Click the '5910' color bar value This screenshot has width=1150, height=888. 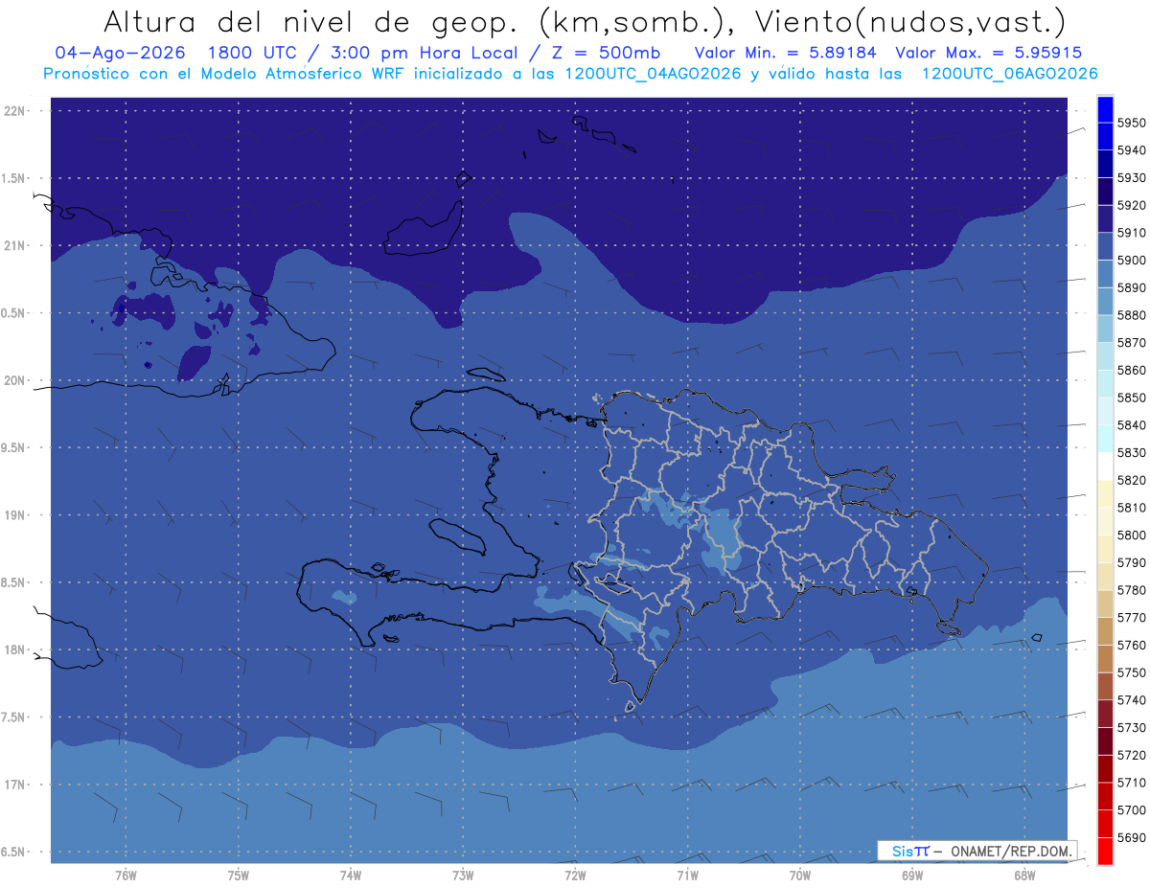coord(1132,233)
